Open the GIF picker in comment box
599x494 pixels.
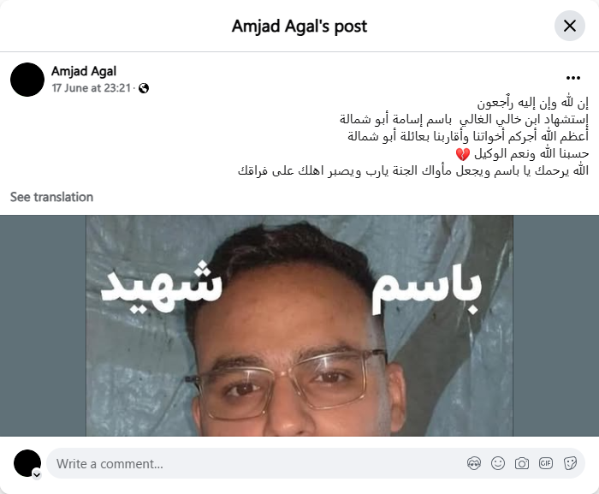click(546, 463)
